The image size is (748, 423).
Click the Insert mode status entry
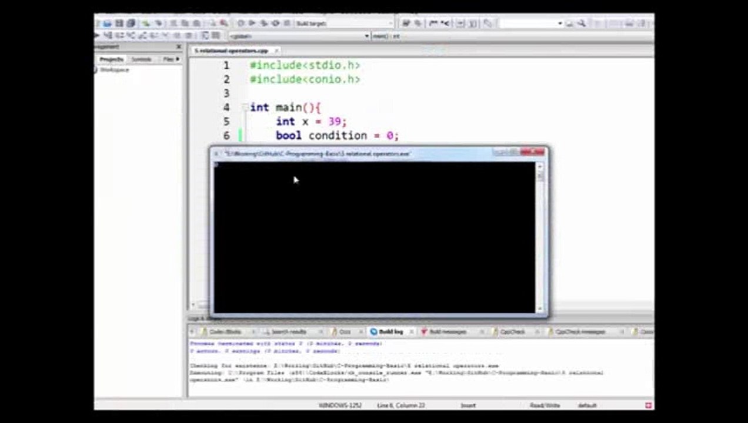[468, 405]
